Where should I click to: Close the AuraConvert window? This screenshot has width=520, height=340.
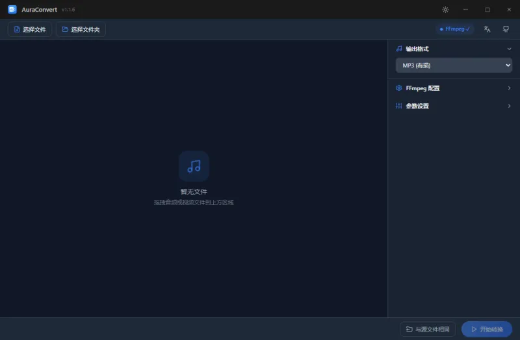coord(509,10)
